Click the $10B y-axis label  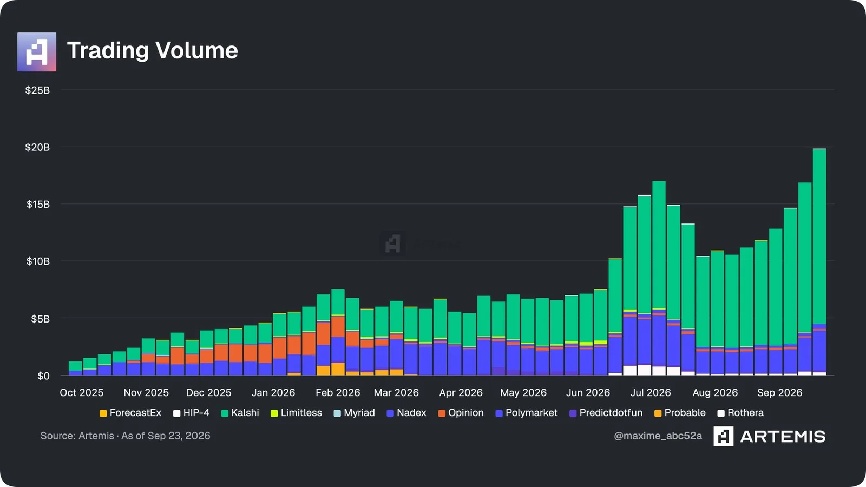click(38, 261)
